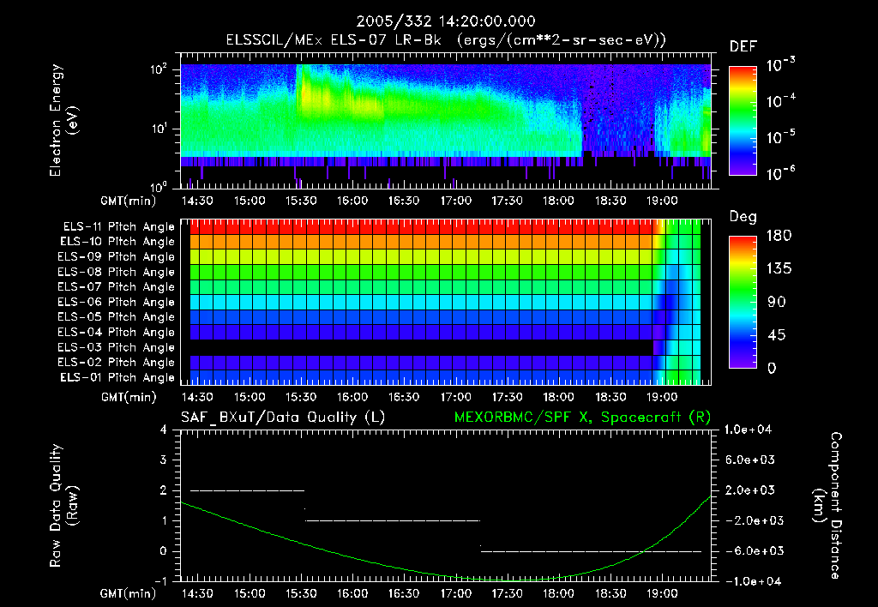The height and width of the screenshot is (607, 878).
Task: Click the quality level 2 line segment
Action: pyautogui.click(x=248, y=490)
